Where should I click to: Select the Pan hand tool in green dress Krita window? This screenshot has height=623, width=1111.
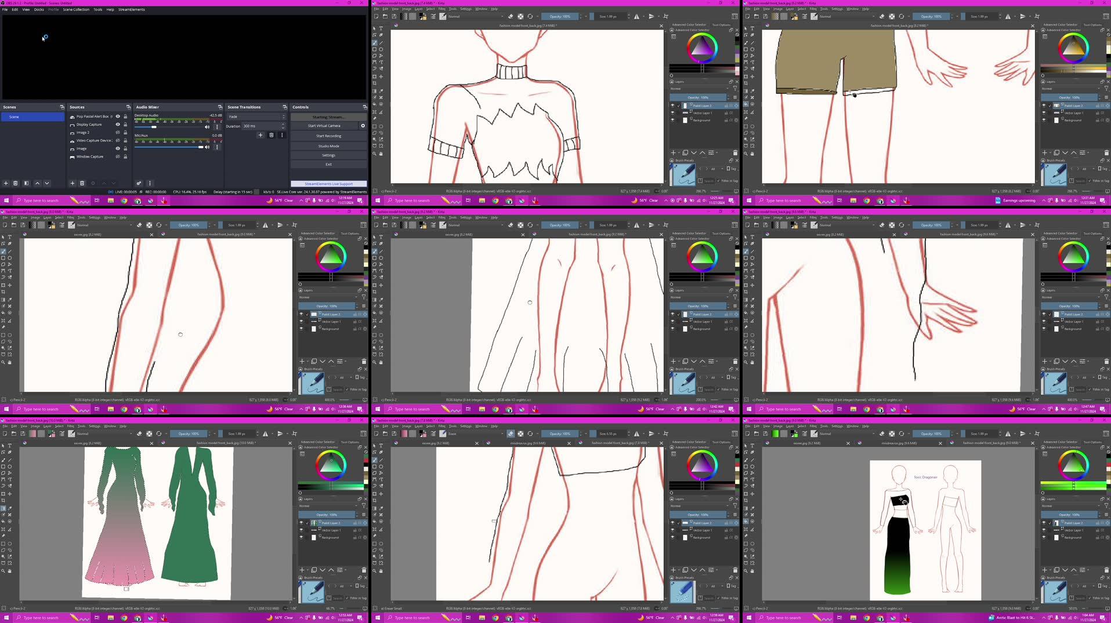[9, 571]
